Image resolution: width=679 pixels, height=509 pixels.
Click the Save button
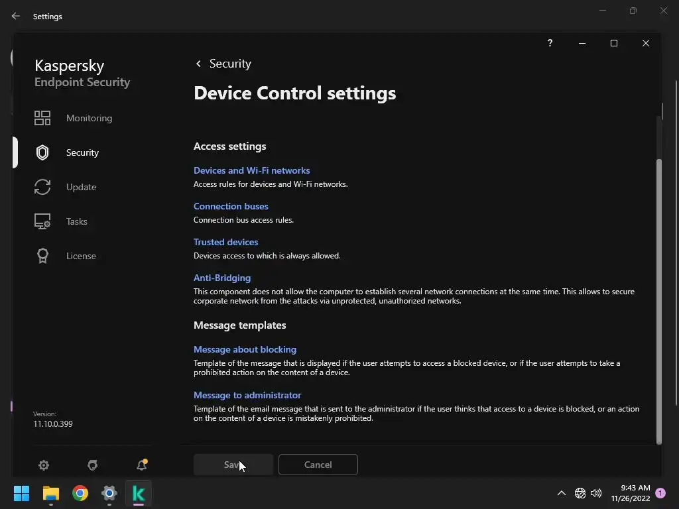[x=233, y=465]
